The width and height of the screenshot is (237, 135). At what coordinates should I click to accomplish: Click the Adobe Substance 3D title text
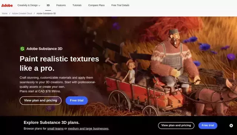[x=44, y=49]
